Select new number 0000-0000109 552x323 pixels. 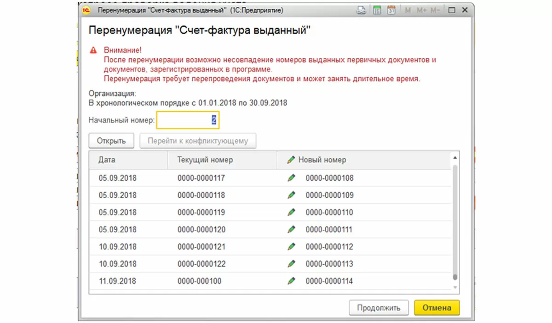tap(329, 195)
